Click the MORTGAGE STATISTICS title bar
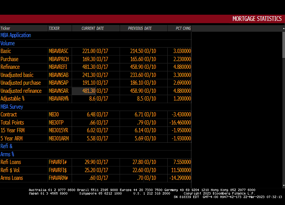The height and width of the screenshot is (205, 285). click(x=257, y=19)
